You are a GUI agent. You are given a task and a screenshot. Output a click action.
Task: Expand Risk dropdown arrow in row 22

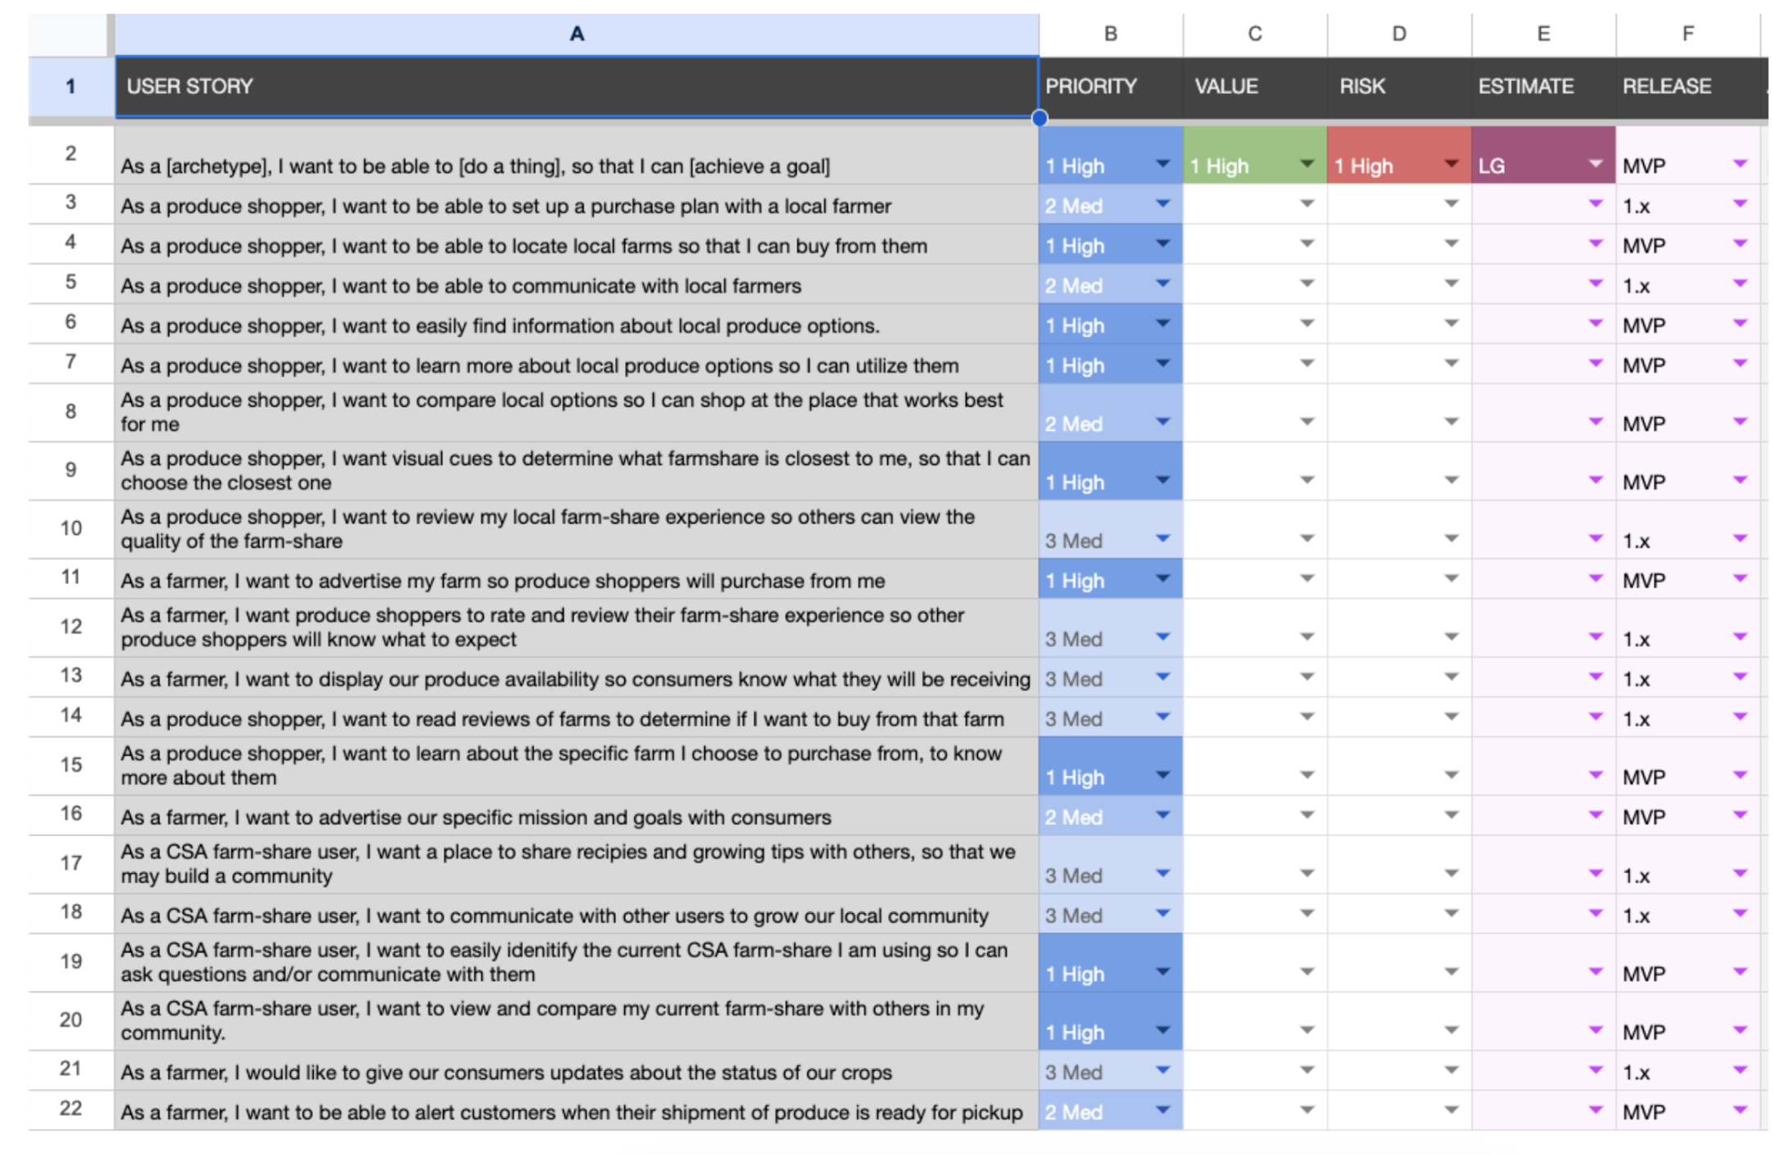coord(1450,1110)
